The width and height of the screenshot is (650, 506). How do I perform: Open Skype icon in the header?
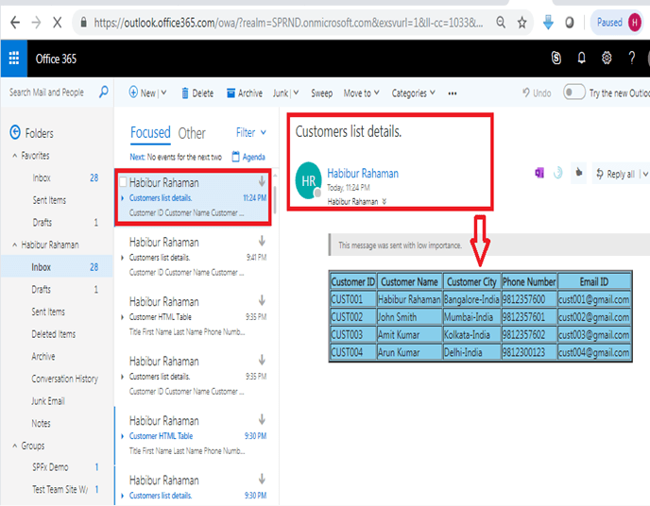[556, 58]
